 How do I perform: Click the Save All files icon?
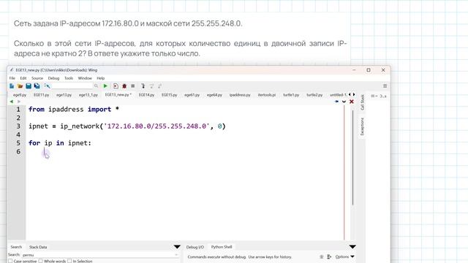coord(37,86)
